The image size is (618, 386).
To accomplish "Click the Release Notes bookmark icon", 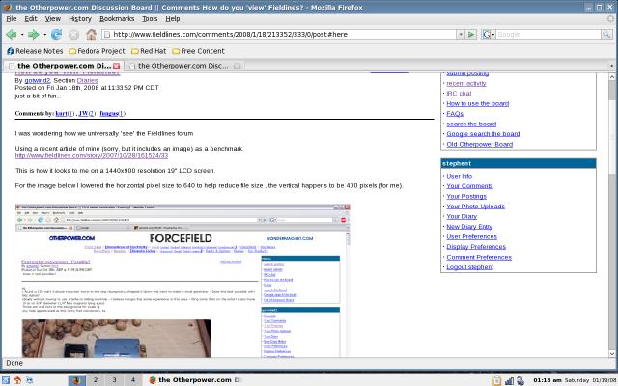I will pos(11,51).
